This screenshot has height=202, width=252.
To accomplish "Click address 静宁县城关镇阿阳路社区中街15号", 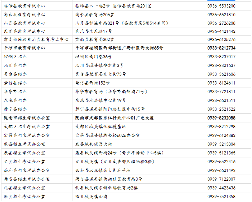I will coord(110,109).
